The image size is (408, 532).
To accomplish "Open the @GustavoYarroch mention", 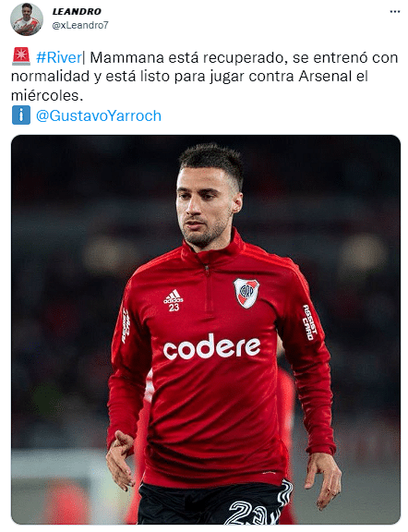I will (99, 115).
